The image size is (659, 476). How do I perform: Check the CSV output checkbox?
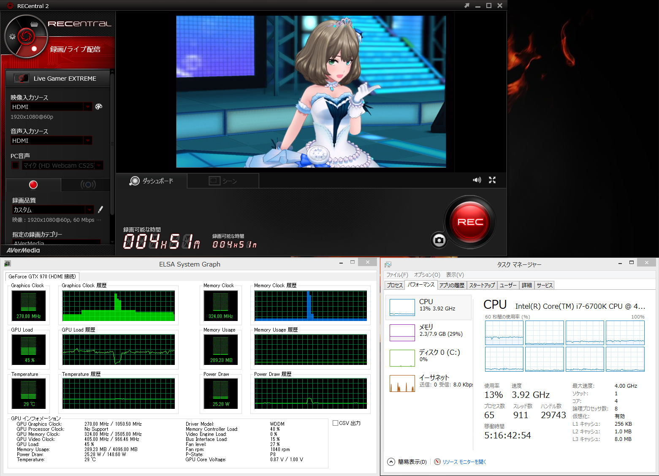(335, 423)
